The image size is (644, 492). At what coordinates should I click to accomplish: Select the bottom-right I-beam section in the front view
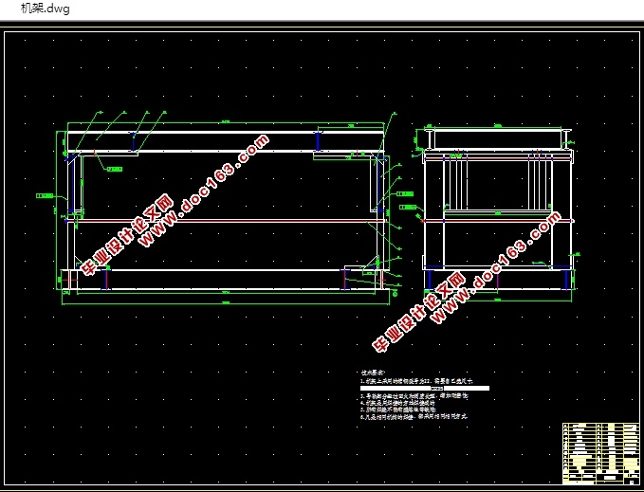point(345,280)
